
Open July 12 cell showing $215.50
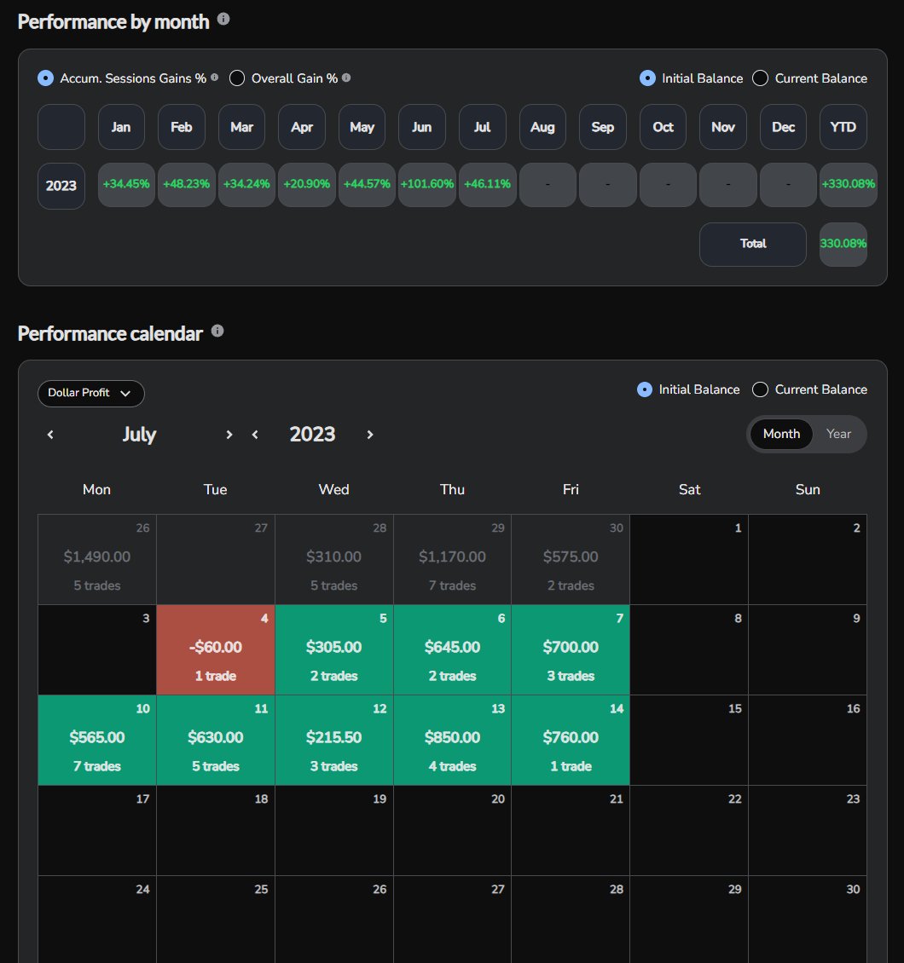tap(334, 740)
